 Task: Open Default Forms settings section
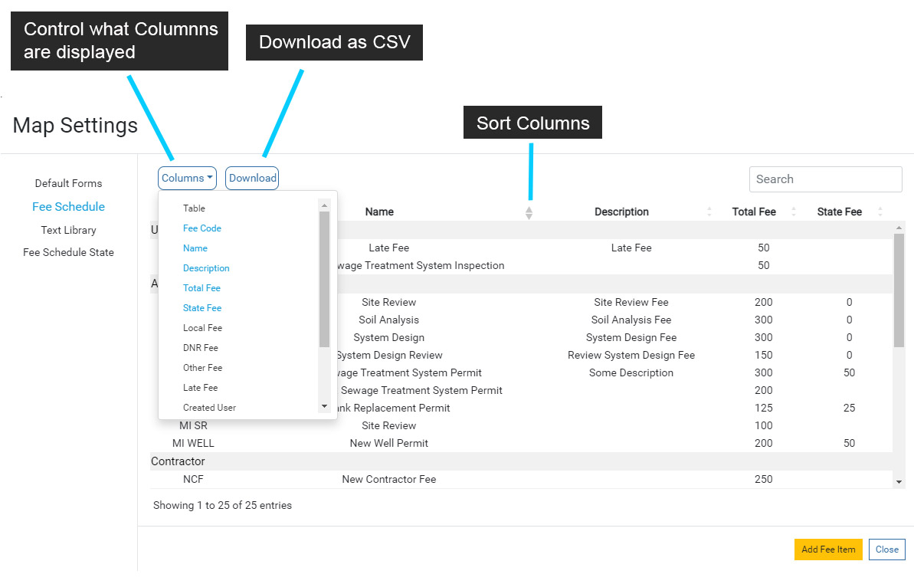tap(68, 183)
